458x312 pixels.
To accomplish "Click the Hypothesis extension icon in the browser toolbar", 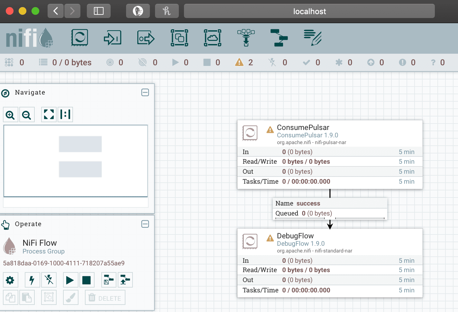I will pyautogui.click(x=167, y=11).
